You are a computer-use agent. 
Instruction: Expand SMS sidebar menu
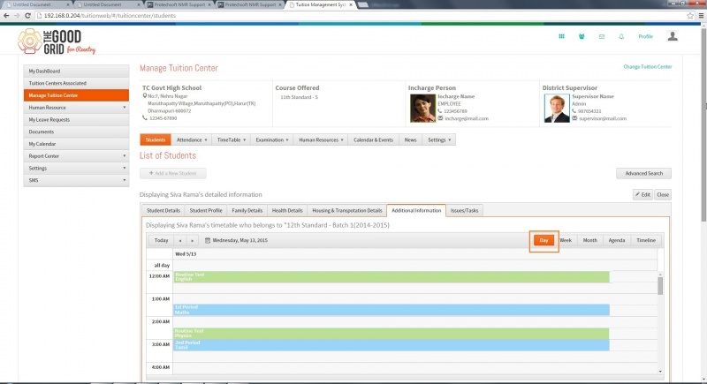tap(76, 180)
